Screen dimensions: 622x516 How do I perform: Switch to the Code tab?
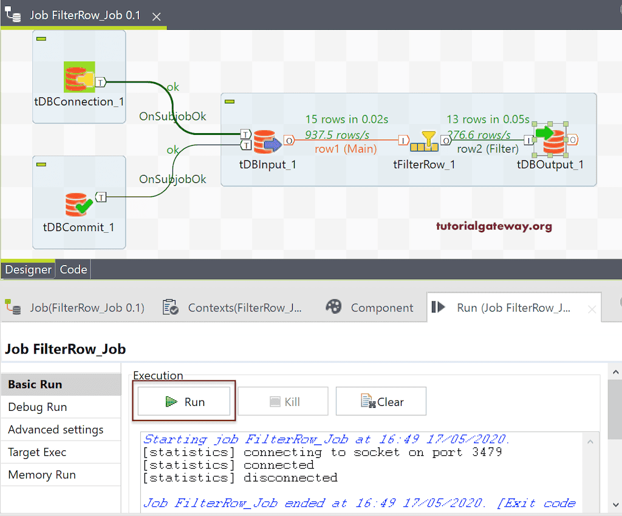click(x=73, y=269)
